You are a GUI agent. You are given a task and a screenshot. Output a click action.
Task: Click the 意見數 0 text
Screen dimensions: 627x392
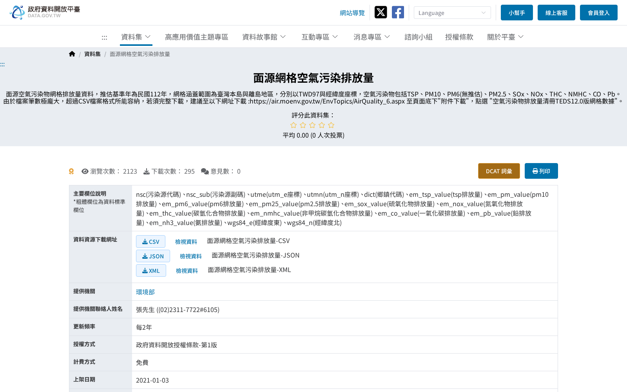click(226, 171)
